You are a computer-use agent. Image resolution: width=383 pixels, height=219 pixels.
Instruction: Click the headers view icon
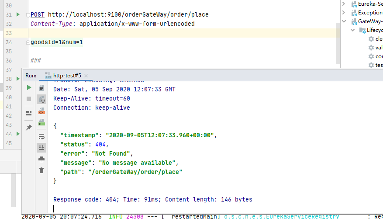pos(41,88)
